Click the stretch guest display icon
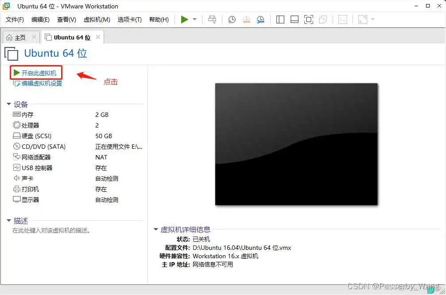The height and width of the screenshot is (295, 446). tap(363, 19)
